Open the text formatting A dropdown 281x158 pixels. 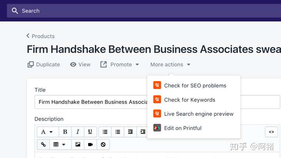click(x=48, y=132)
